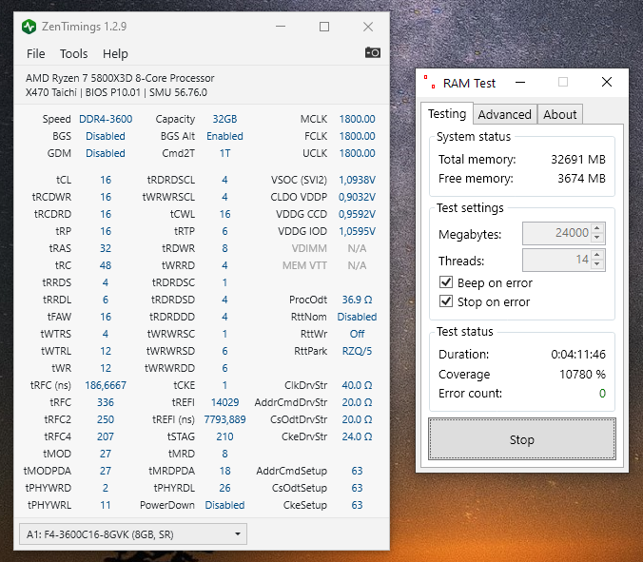
Task: Click the Stop button in RAM Test
Action: 522,439
